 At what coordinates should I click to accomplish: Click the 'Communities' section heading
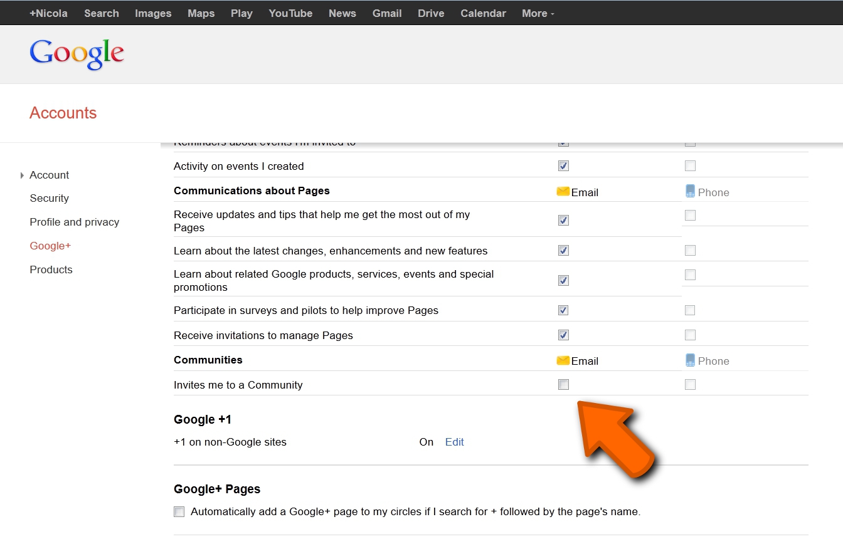[x=208, y=360]
